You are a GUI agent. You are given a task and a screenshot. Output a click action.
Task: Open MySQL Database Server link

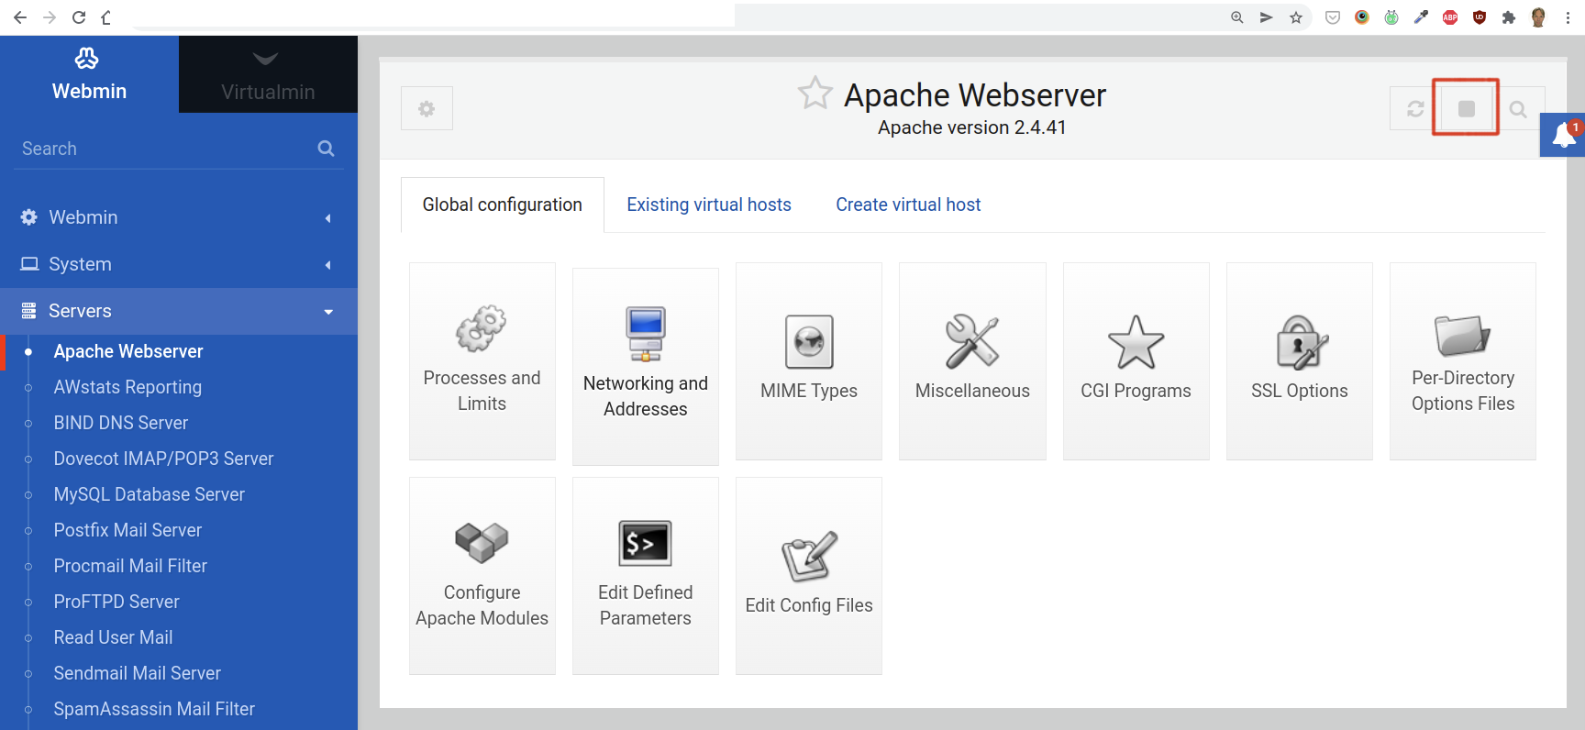pyautogui.click(x=149, y=494)
